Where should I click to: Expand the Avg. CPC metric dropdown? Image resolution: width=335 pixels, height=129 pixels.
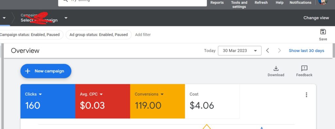(101, 94)
